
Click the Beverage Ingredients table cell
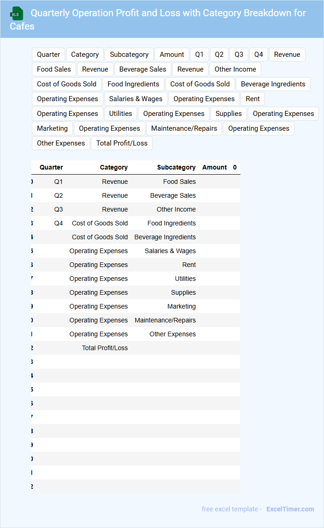tap(165, 237)
